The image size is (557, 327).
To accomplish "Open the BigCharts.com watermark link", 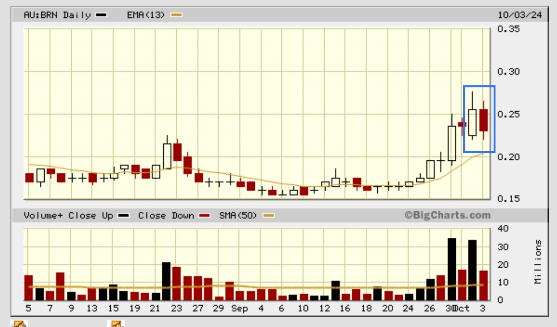I will 447,215.
